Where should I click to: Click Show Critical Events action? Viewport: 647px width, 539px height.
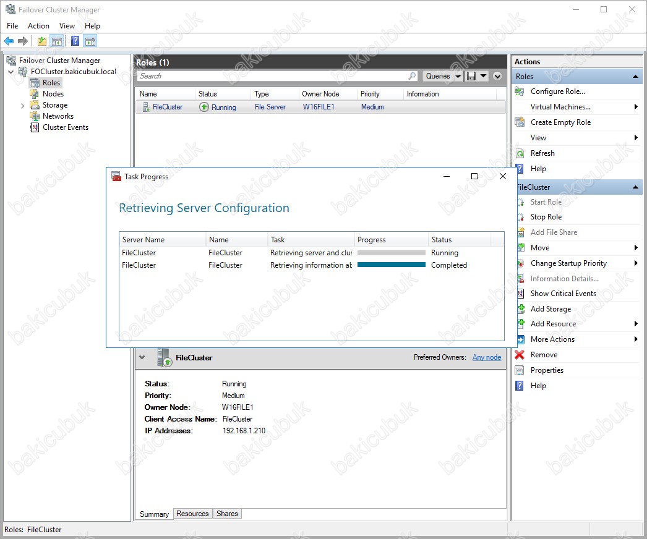pyautogui.click(x=563, y=294)
